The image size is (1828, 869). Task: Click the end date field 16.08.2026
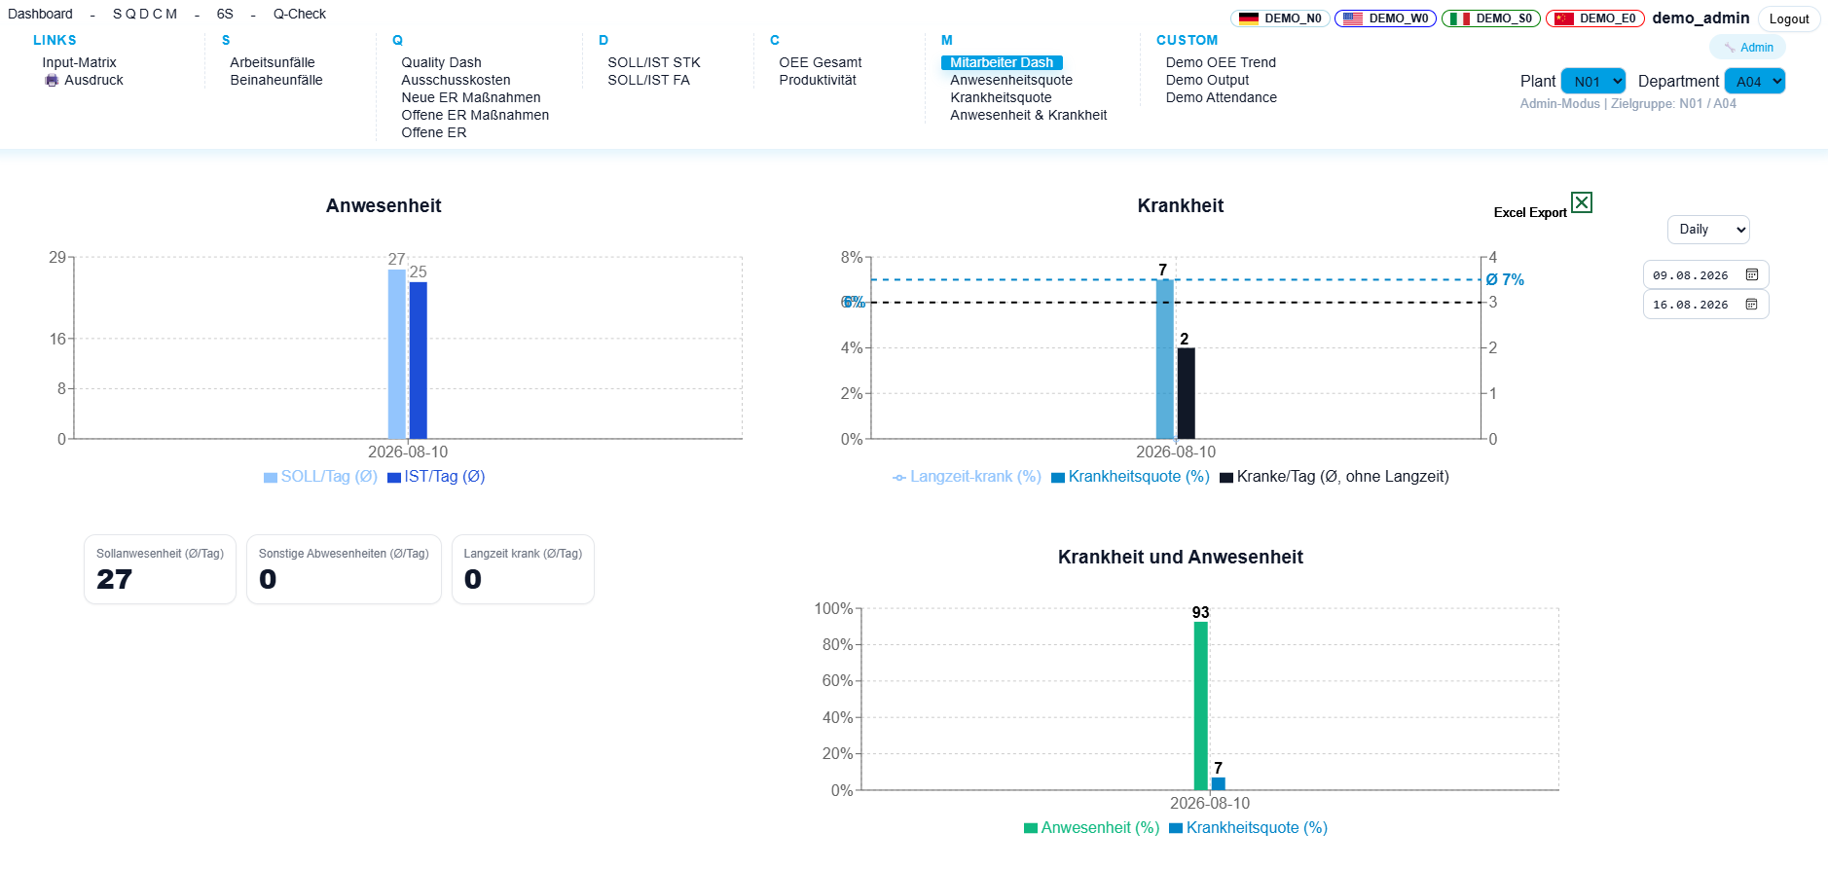click(1705, 305)
